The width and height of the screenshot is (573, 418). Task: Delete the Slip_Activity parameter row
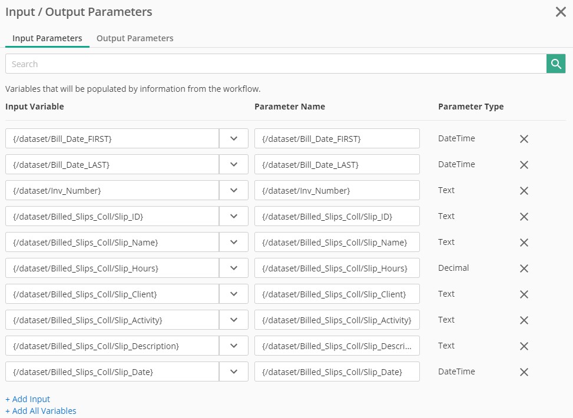point(524,320)
